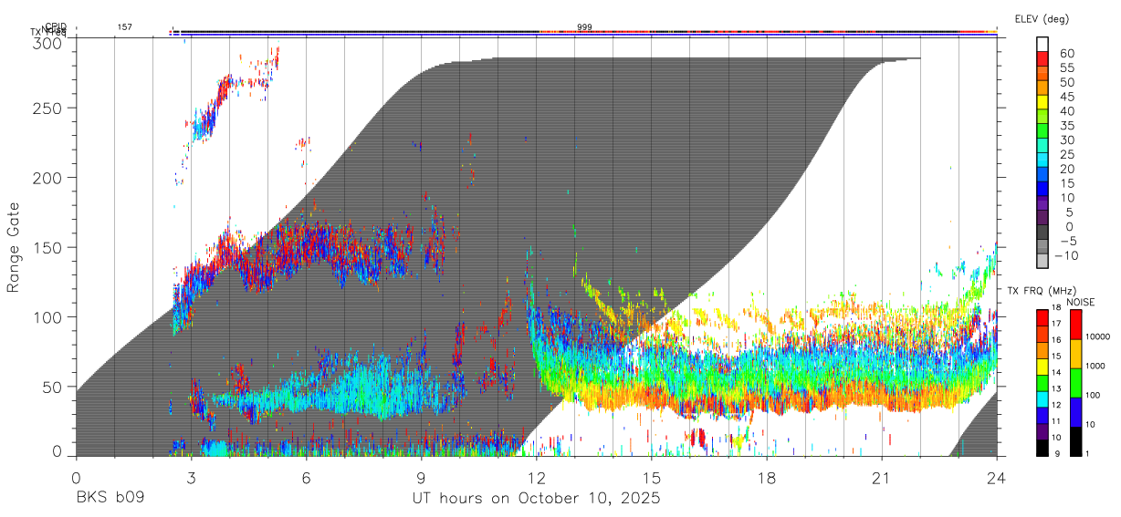Click the red segment of the ELEV color bar
This screenshot has height=517, width=1121.
coord(1043,57)
